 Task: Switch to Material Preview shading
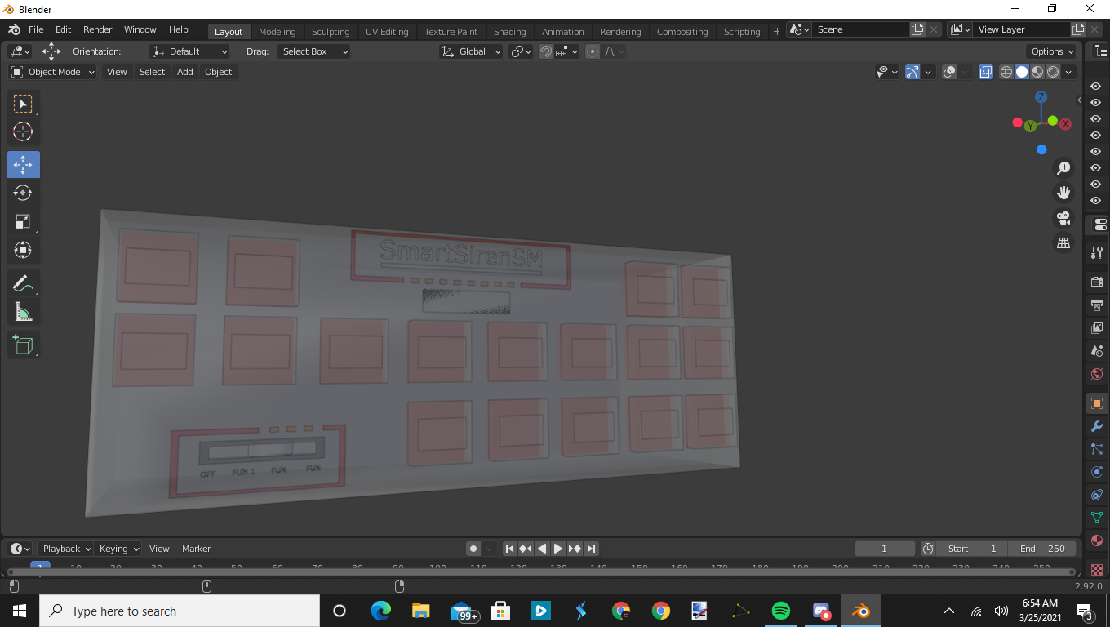1037,72
